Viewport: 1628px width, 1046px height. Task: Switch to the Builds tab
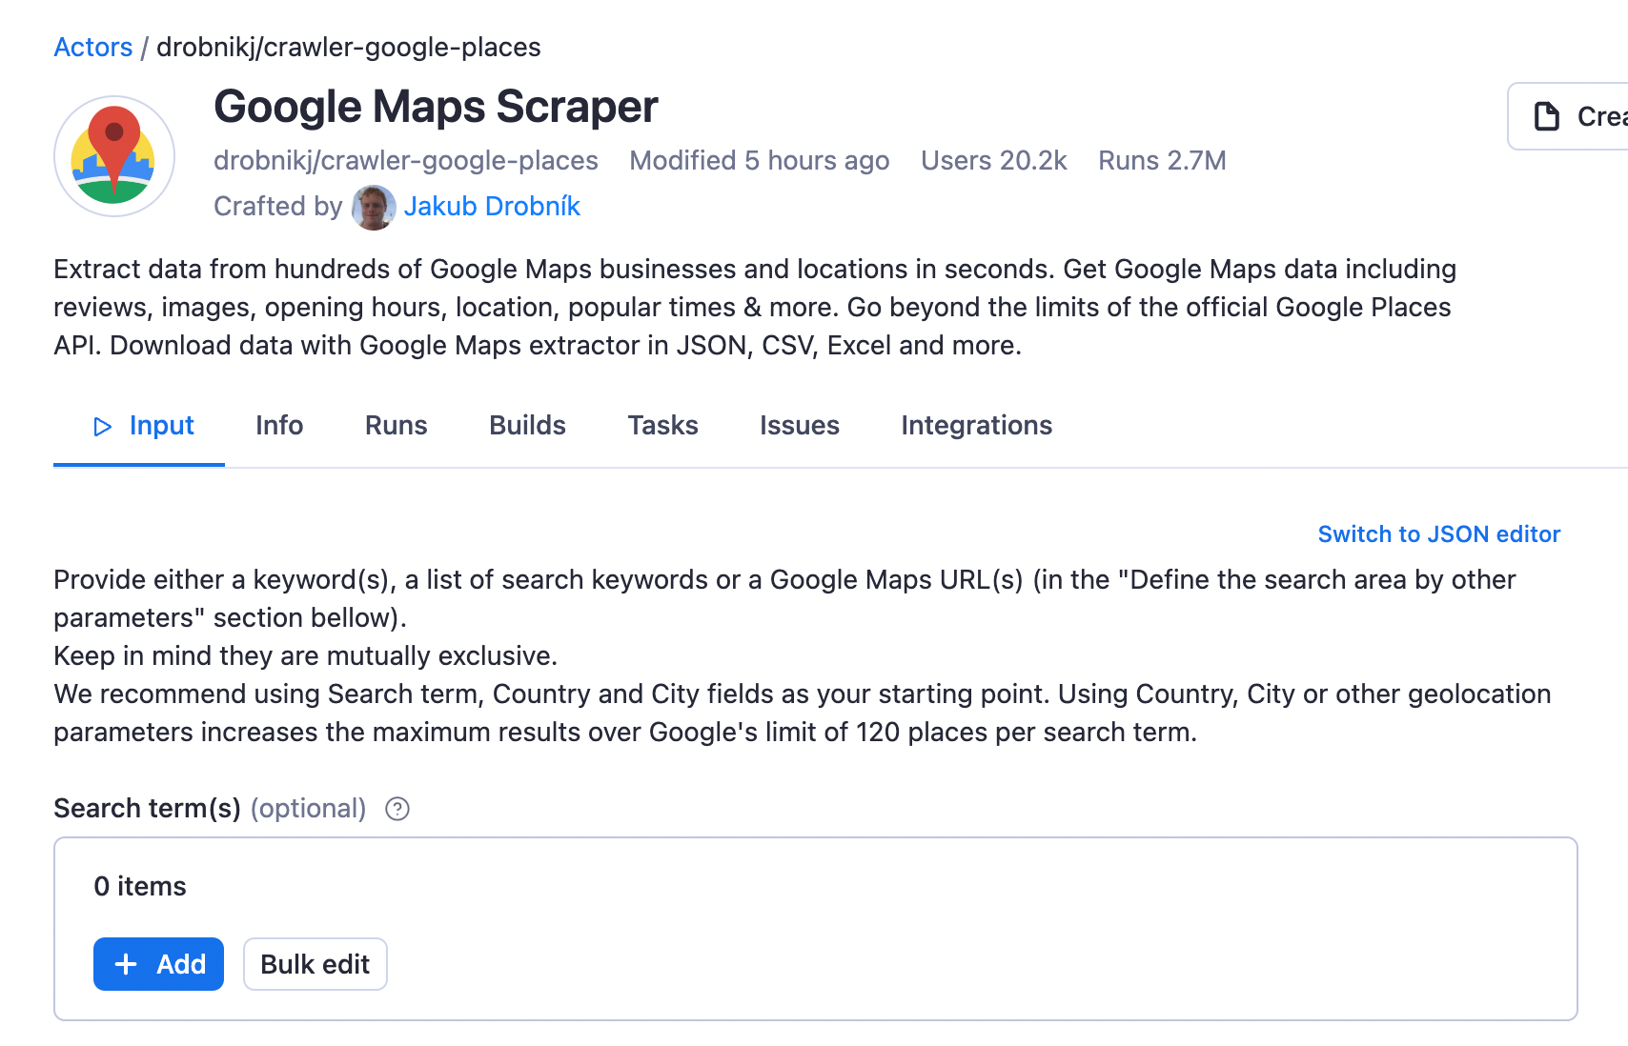[x=526, y=426]
